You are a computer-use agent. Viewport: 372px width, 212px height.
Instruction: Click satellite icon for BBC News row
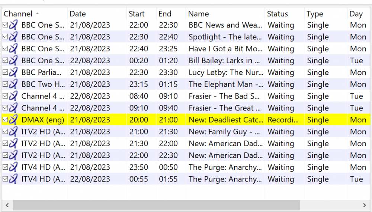coord(13,25)
